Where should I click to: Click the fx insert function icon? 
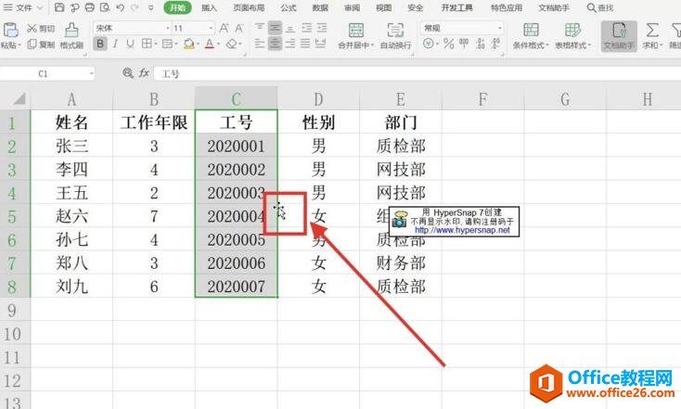tap(144, 73)
